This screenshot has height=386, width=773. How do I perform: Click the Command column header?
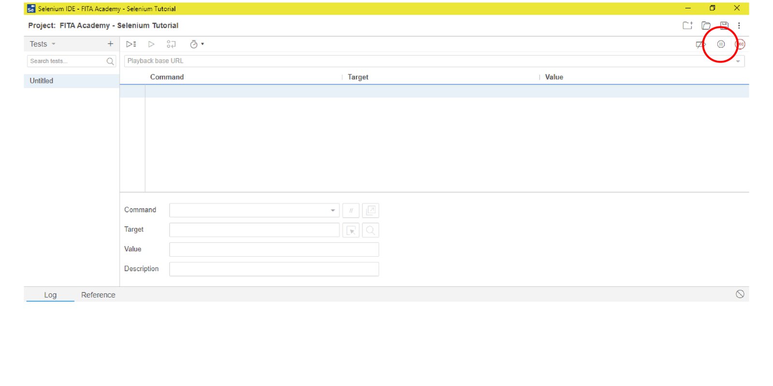pos(167,77)
